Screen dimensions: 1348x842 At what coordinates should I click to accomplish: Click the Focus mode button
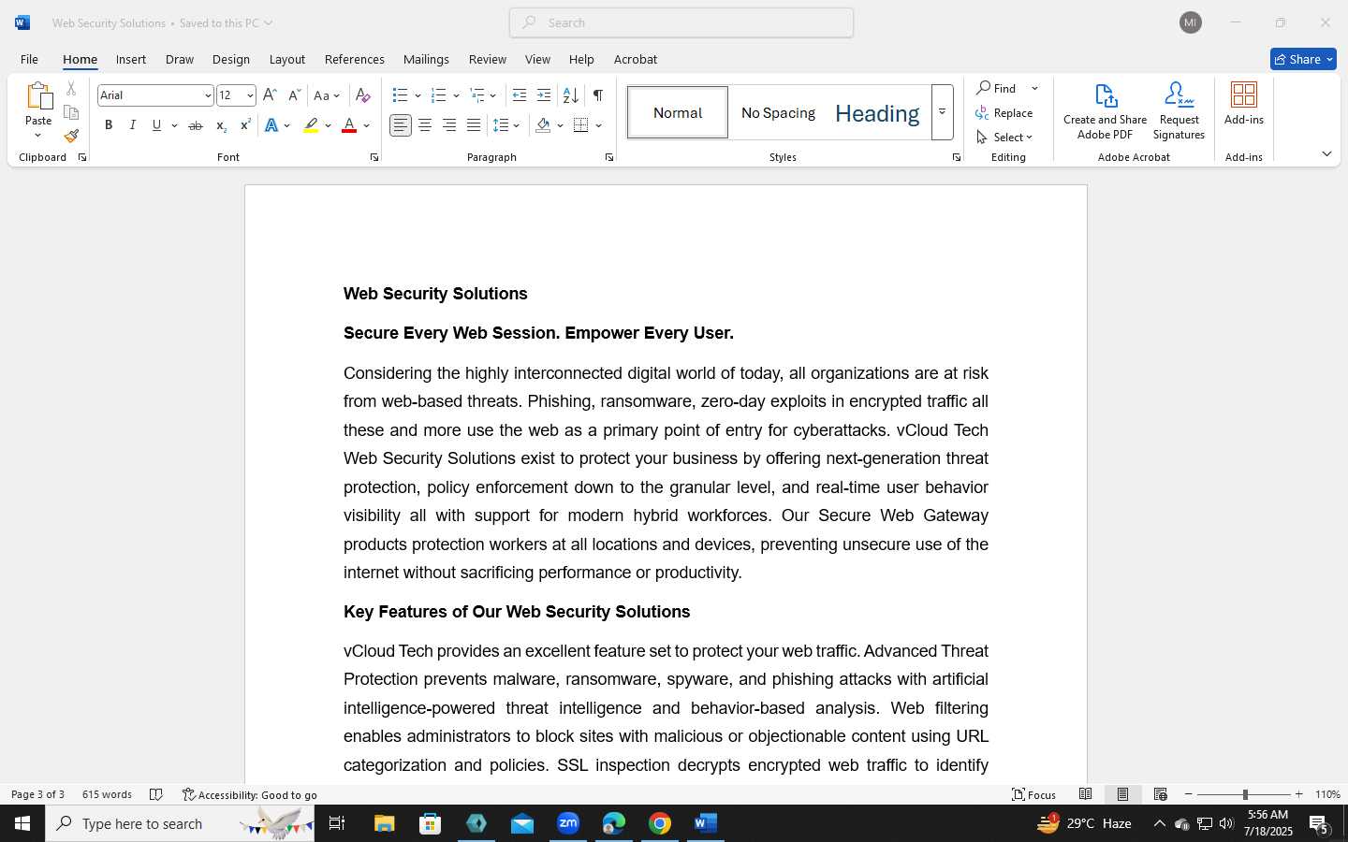1034,794
